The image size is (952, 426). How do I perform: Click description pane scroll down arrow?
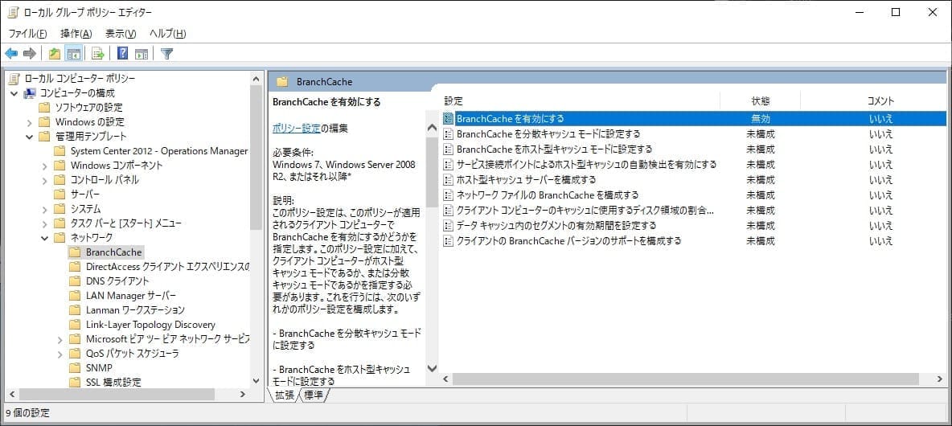[432, 368]
